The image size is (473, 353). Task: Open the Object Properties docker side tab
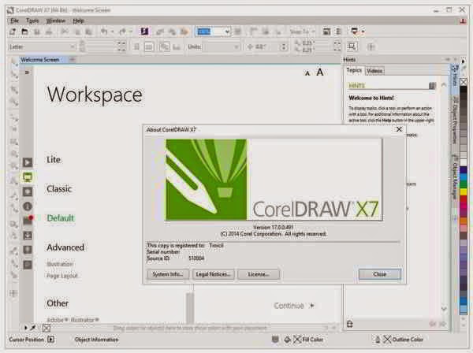[x=454, y=120]
